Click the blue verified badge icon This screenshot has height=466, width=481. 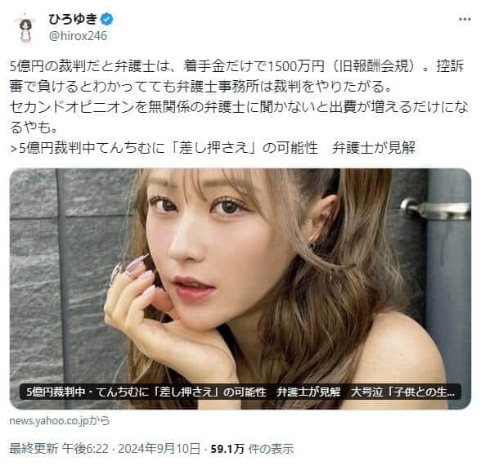[x=106, y=20]
